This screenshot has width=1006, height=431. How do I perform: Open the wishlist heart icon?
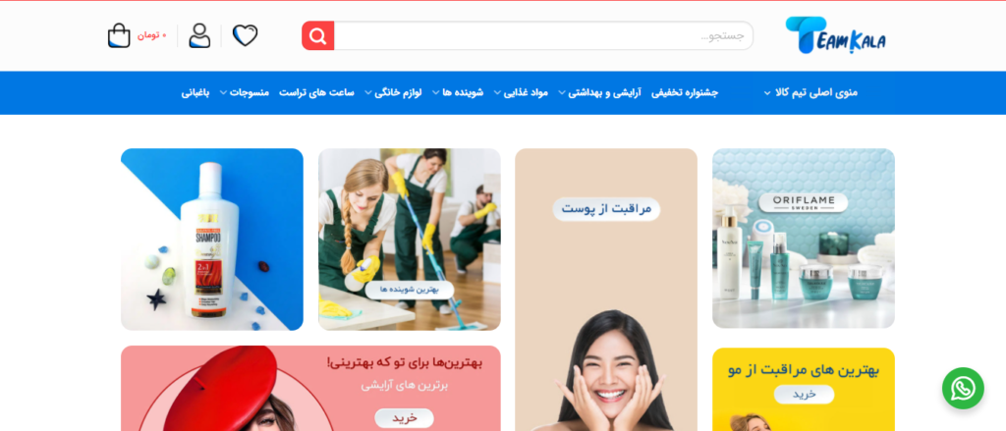pos(245,35)
